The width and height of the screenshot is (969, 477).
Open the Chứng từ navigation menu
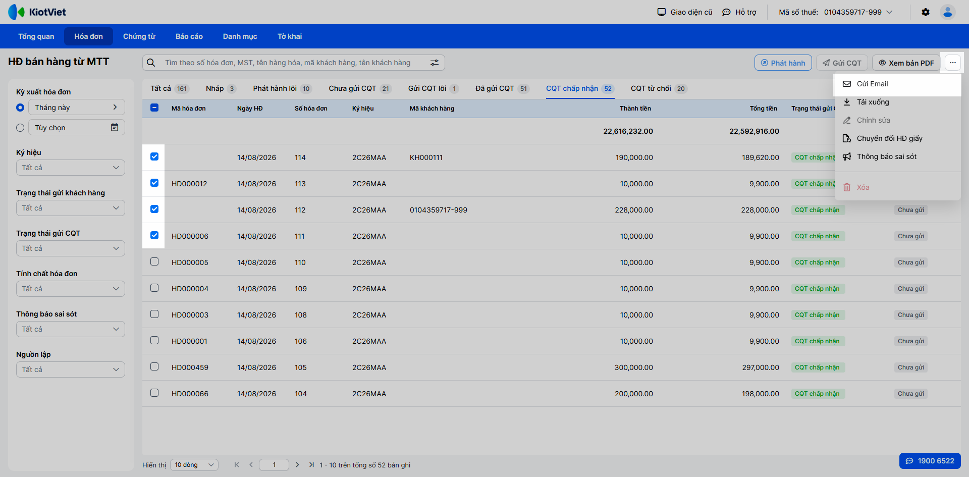click(x=139, y=36)
